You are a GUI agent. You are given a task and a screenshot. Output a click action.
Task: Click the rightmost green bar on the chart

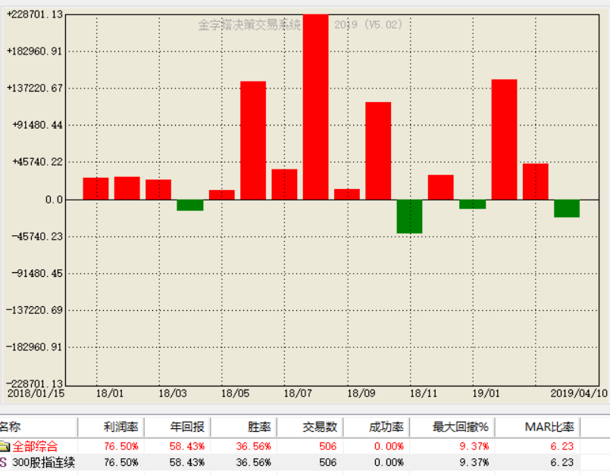click(567, 209)
